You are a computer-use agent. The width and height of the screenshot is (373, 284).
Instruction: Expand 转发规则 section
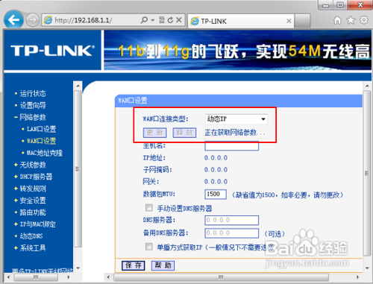point(33,189)
